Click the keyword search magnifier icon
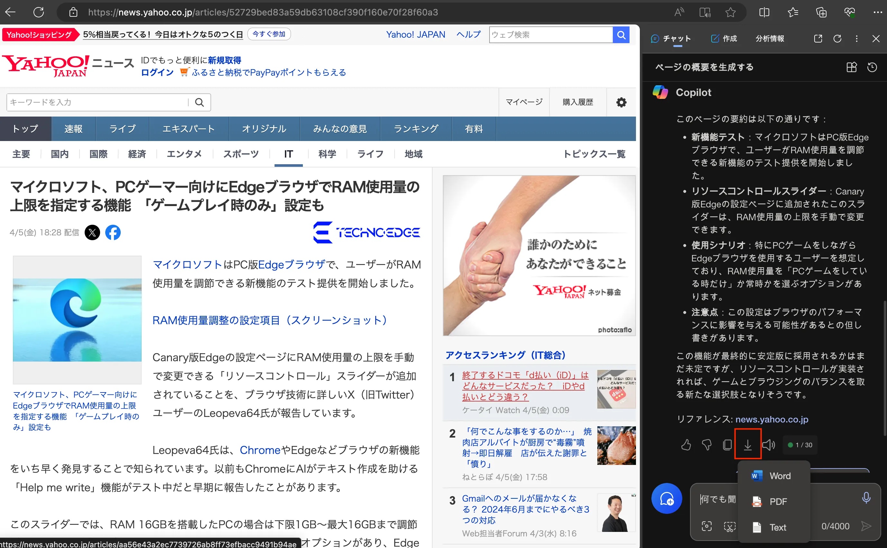Image resolution: width=887 pixels, height=548 pixels. tap(200, 102)
